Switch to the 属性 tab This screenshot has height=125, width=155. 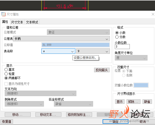(5, 22)
